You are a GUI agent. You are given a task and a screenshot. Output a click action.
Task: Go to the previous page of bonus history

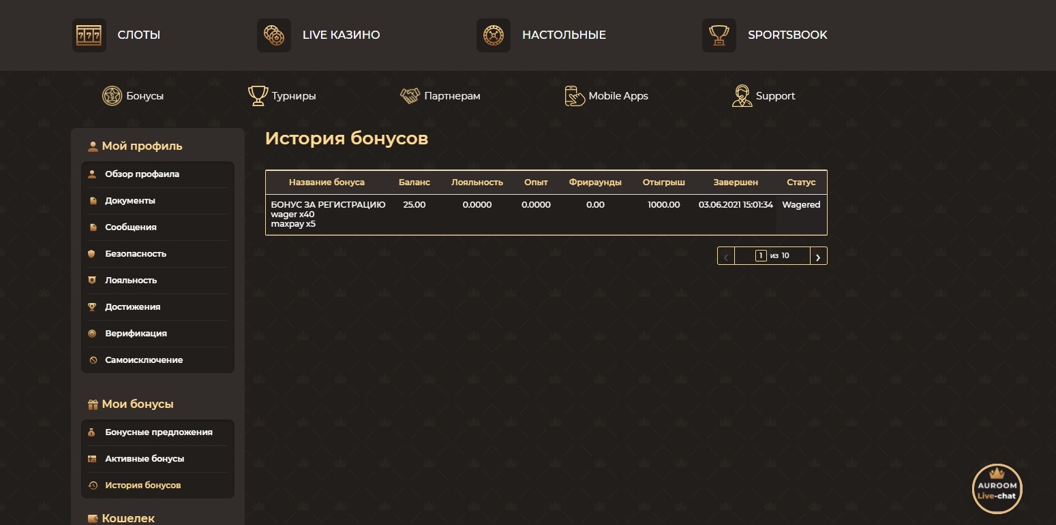tap(726, 256)
